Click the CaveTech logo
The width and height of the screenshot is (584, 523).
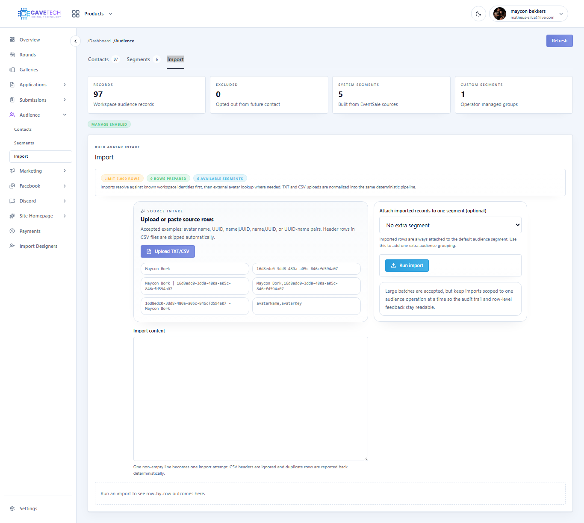pyautogui.click(x=39, y=14)
